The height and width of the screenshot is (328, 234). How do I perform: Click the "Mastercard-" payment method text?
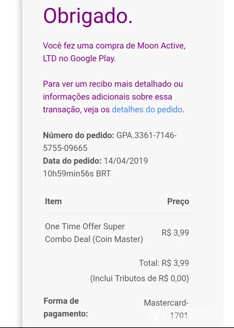[x=166, y=303]
